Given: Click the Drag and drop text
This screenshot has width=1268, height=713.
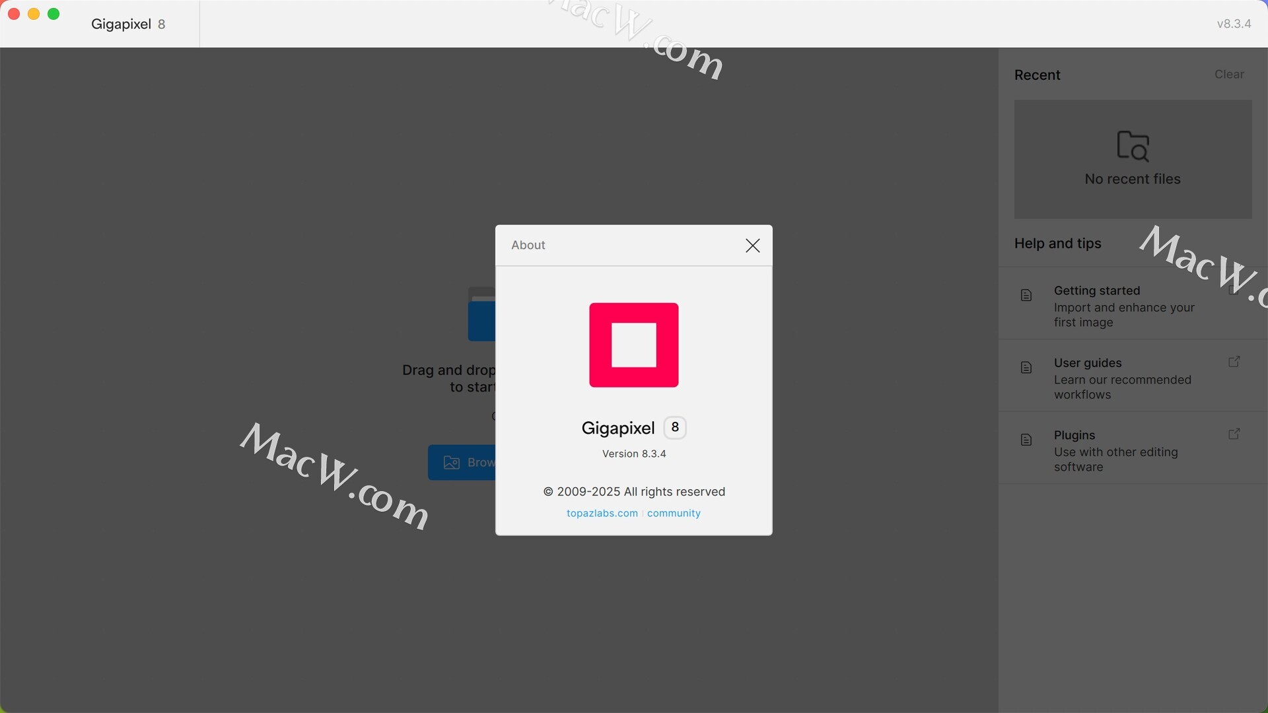Looking at the screenshot, I should [x=449, y=378].
